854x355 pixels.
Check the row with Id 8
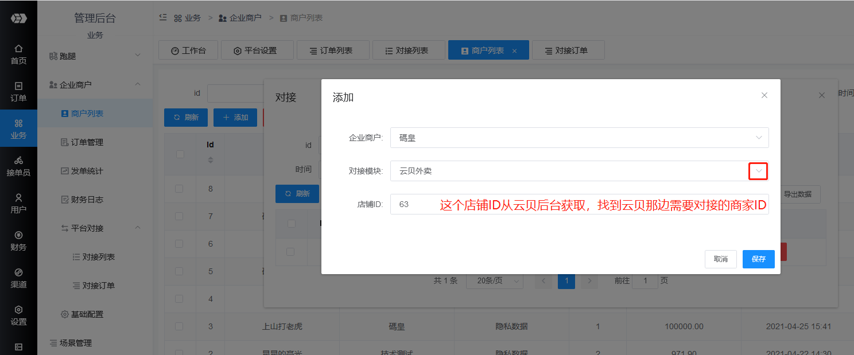[x=179, y=189]
